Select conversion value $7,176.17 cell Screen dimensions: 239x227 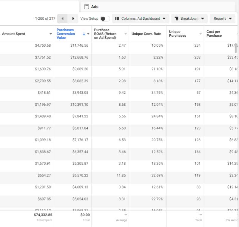(80, 140)
